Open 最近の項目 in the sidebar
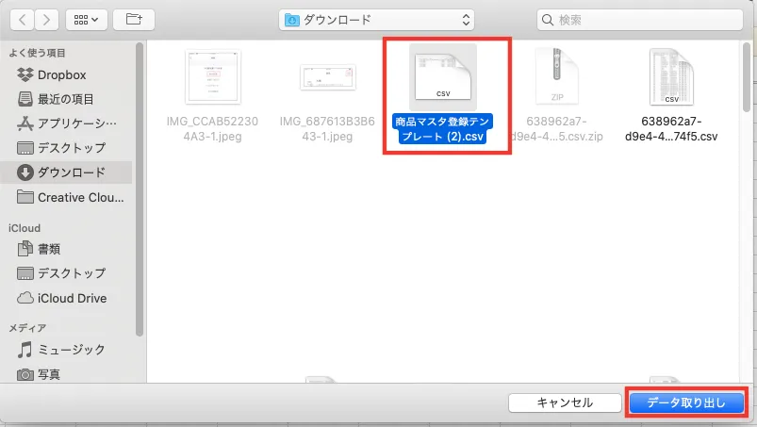Screen dimensions: 757x427 66,99
